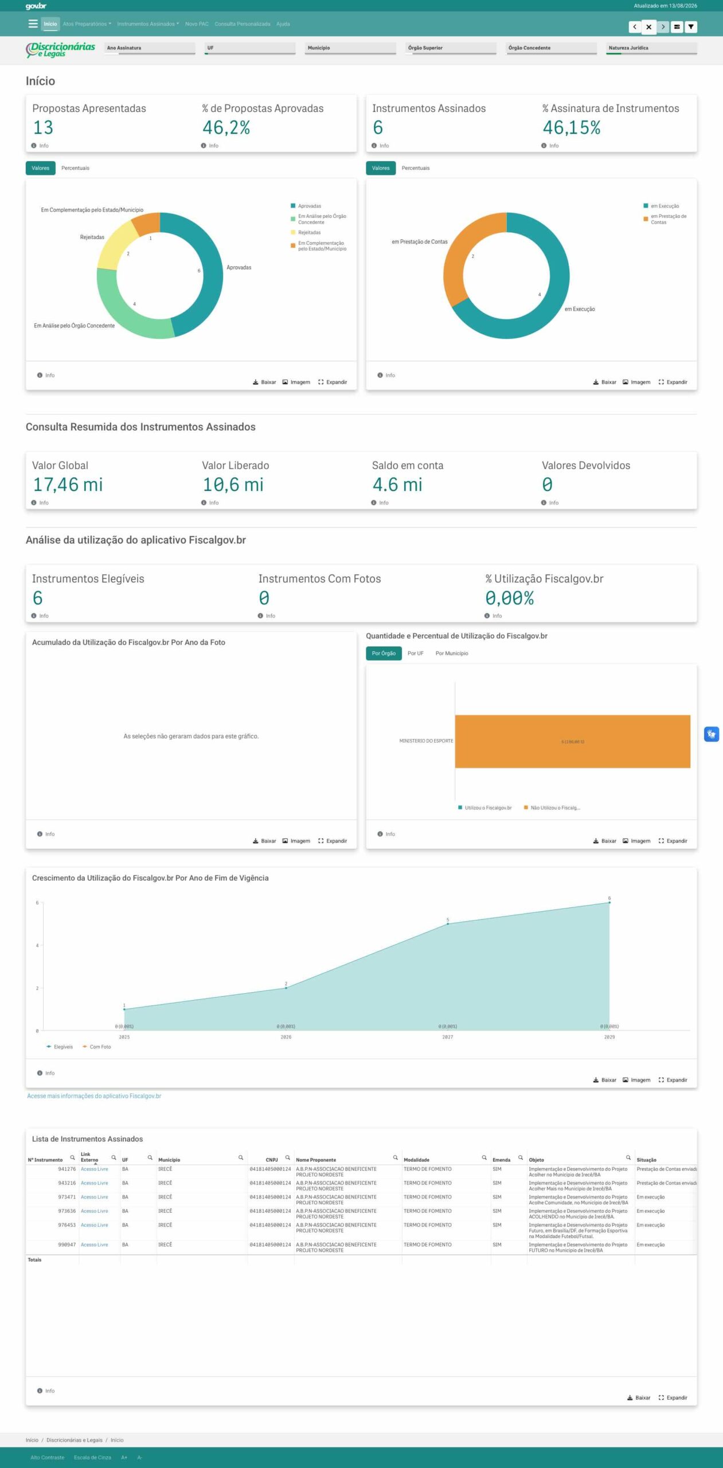Search the Município column in the table
Image resolution: width=723 pixels, height=1468 pixels.
tap(241, 1158)
